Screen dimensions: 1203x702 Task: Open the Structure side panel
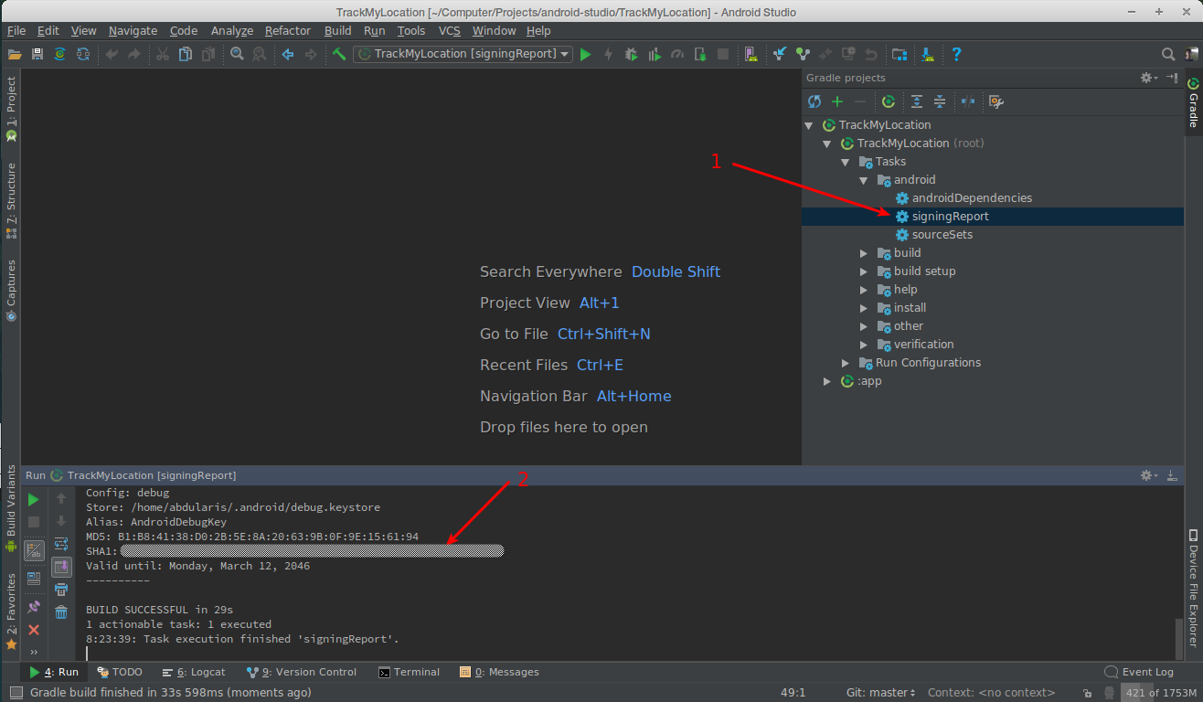click(x=11, y=200)
